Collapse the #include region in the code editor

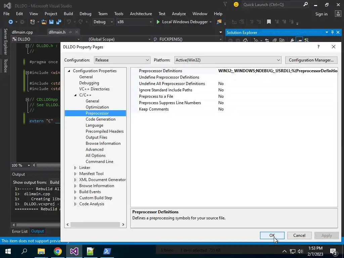pyautogui.click(x=28, y=73)
